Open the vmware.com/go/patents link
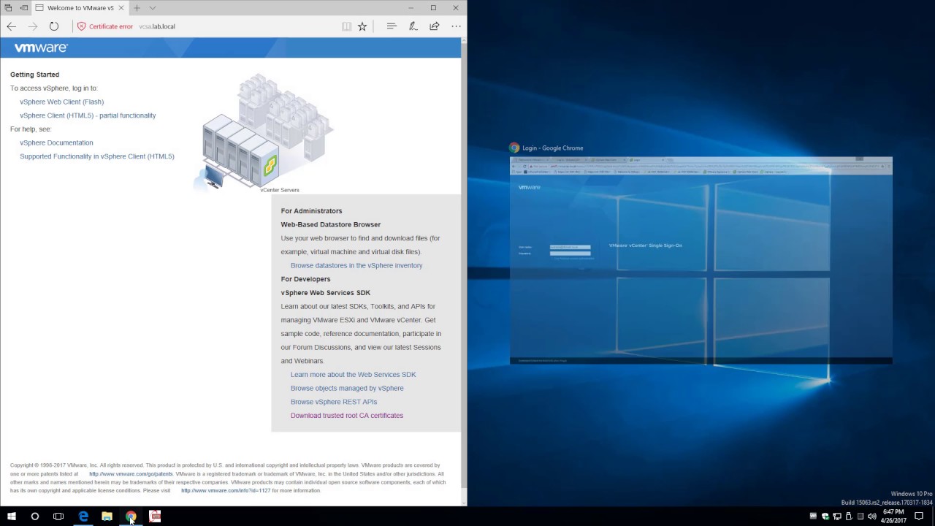 point(131,474)
